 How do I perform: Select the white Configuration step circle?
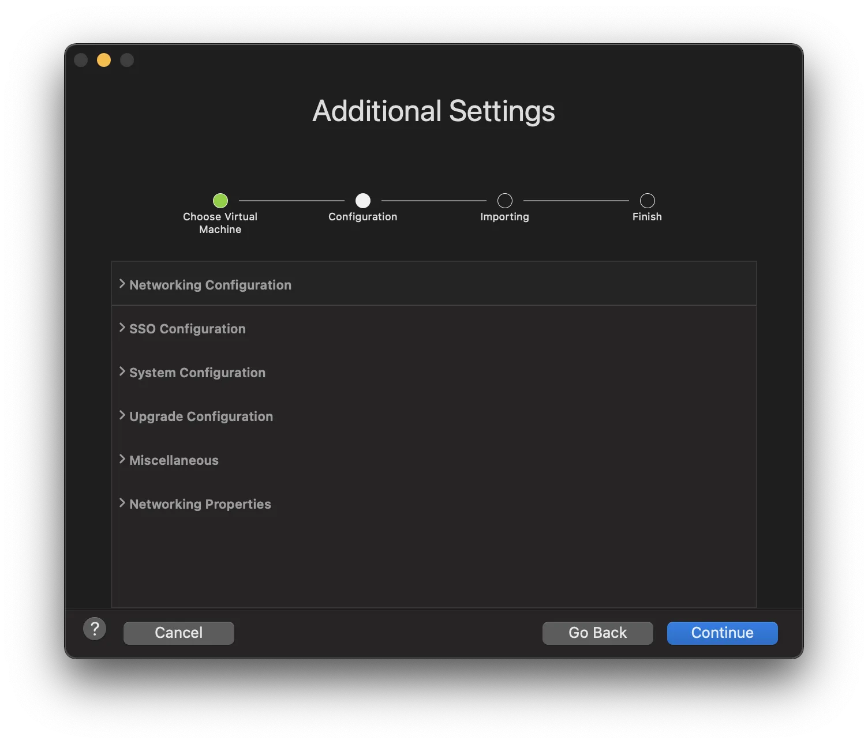click(x=363, y=201)
